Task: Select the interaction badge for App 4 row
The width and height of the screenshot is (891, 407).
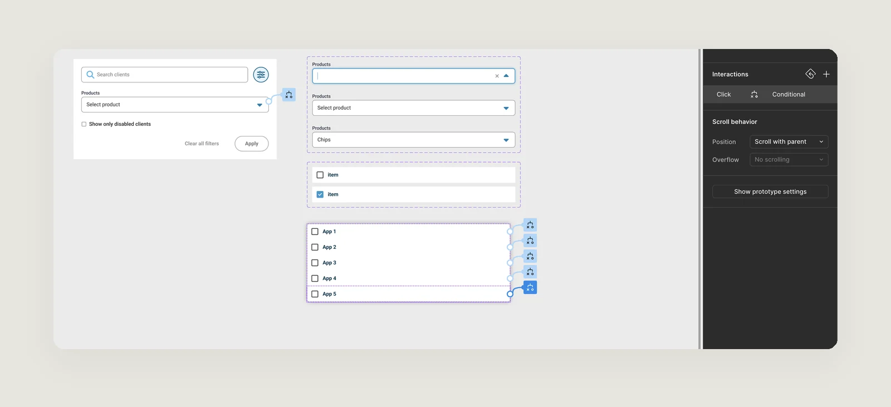Action: pyautogui.click(x=530, y=272)
